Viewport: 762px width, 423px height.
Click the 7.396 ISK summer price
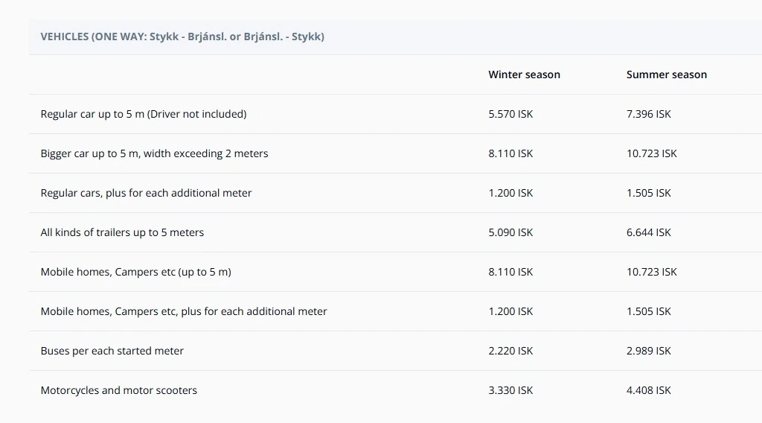tap(648, 114)
